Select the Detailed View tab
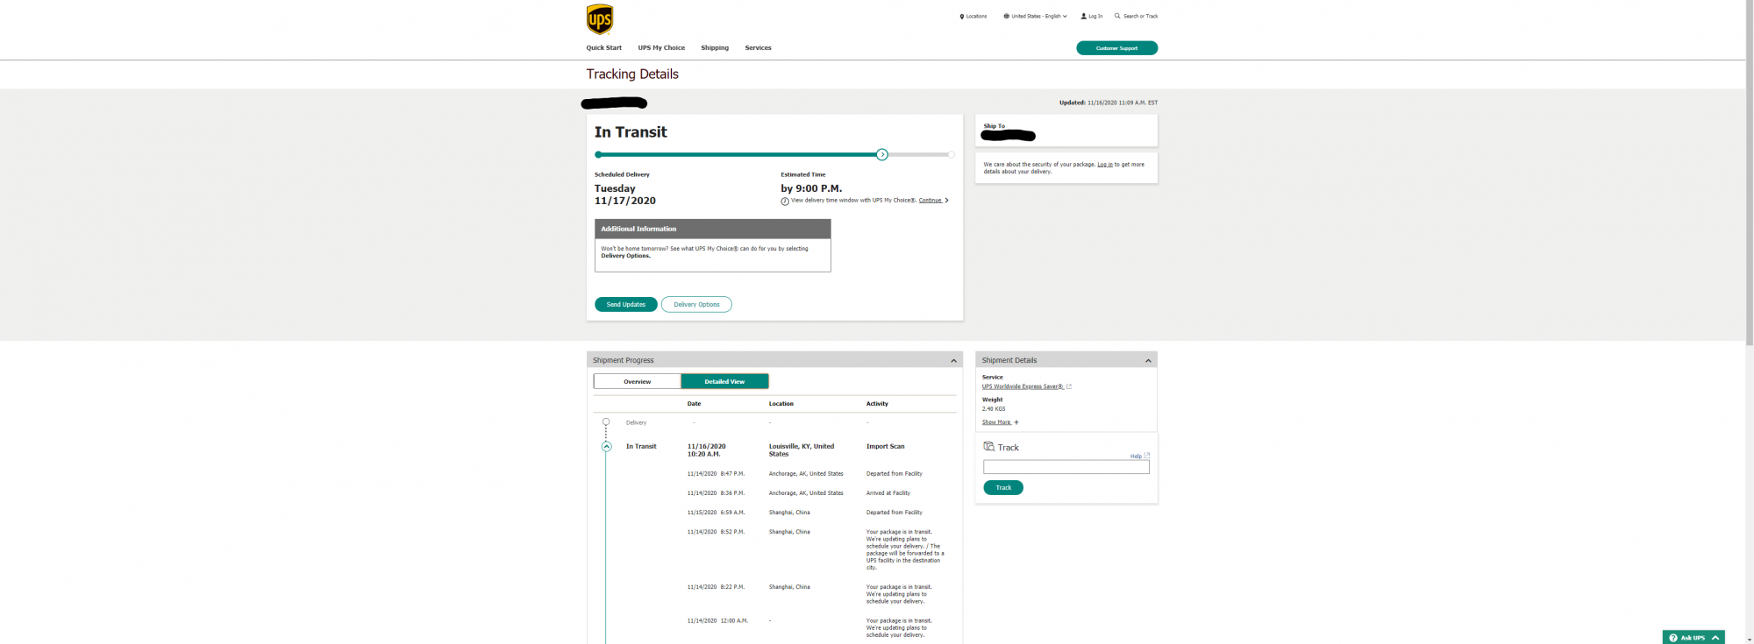Screen dimensions: 1754x644 [724, 382]
